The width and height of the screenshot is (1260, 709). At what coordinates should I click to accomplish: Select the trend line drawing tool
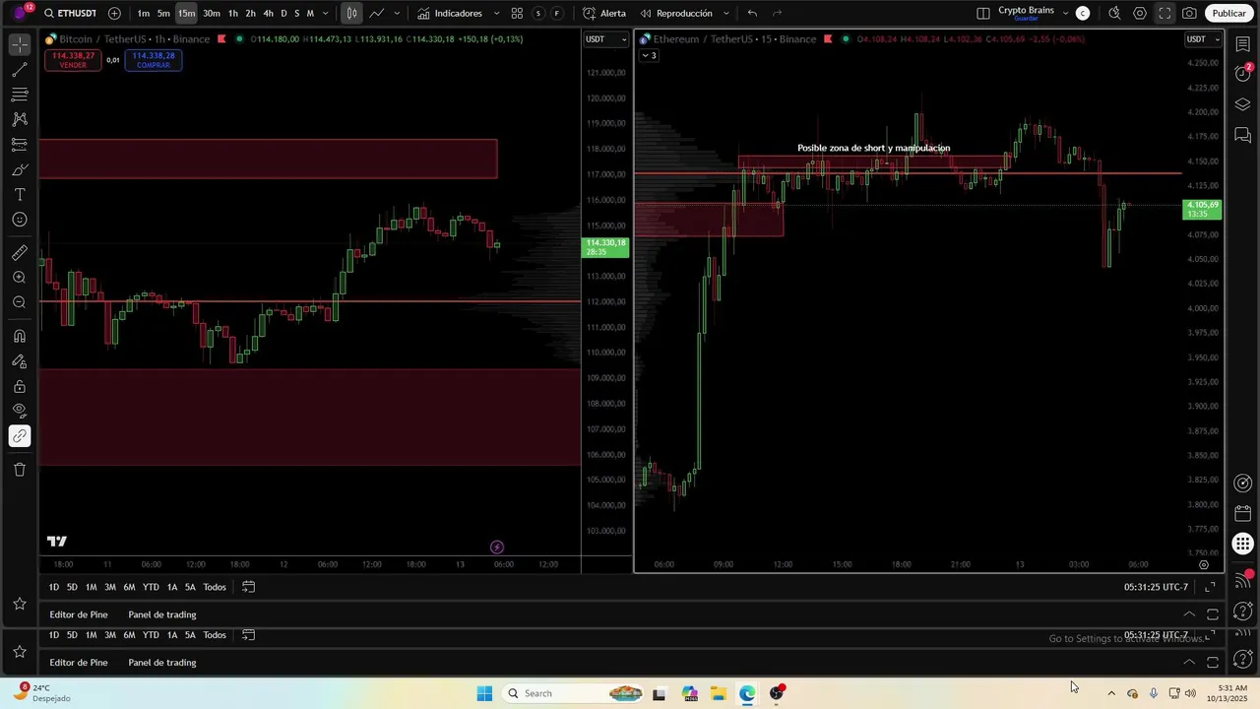tap(20, 70)
